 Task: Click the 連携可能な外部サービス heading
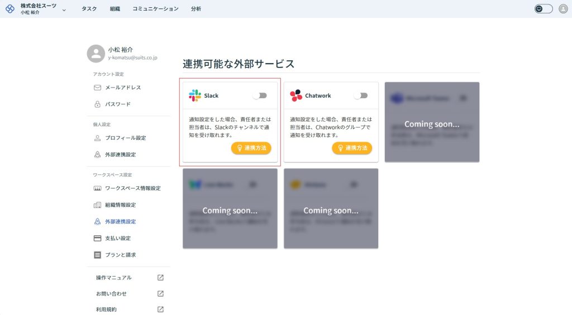tap(239, 64)
